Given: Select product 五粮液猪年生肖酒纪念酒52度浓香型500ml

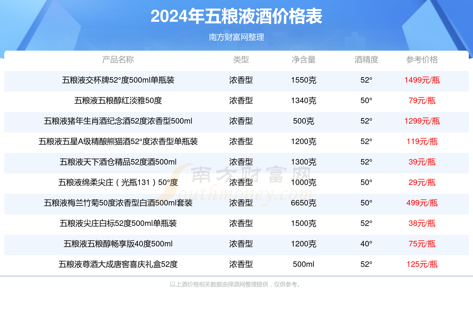Looking at the screenshot, I should point(118,121).
